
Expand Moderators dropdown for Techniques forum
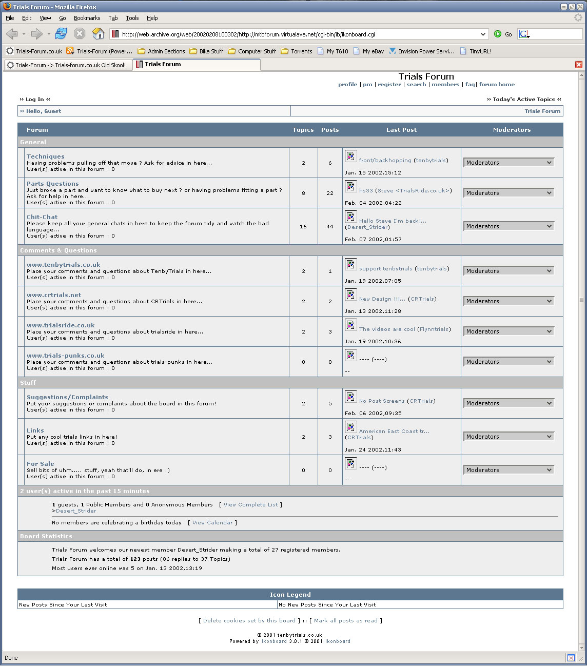[x=508, y=163]
